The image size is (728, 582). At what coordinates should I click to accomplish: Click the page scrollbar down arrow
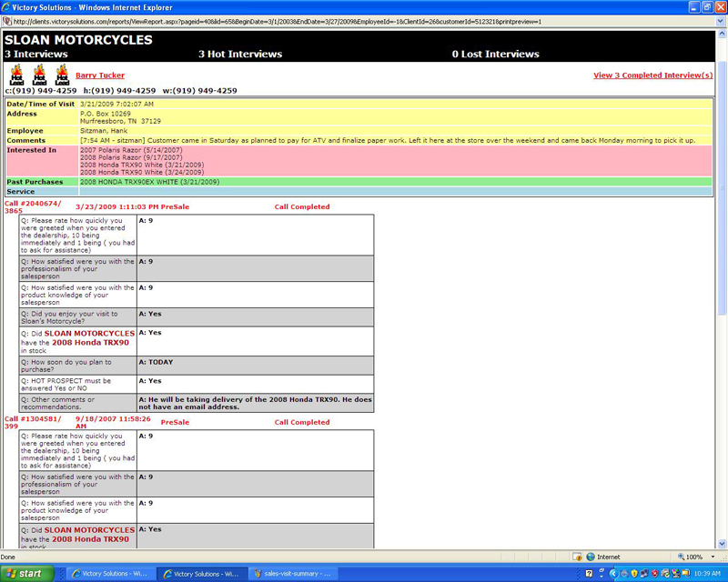(722, 544)
